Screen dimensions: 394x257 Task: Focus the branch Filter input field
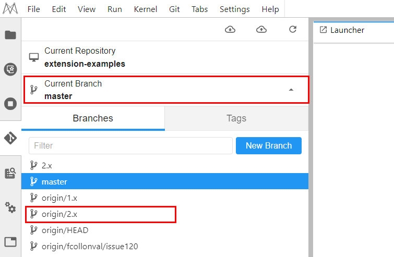click(130, 145)
